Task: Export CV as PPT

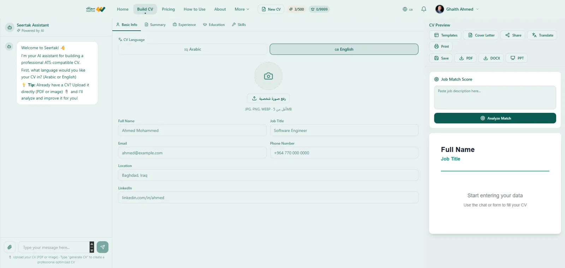Action: (517, 58)
